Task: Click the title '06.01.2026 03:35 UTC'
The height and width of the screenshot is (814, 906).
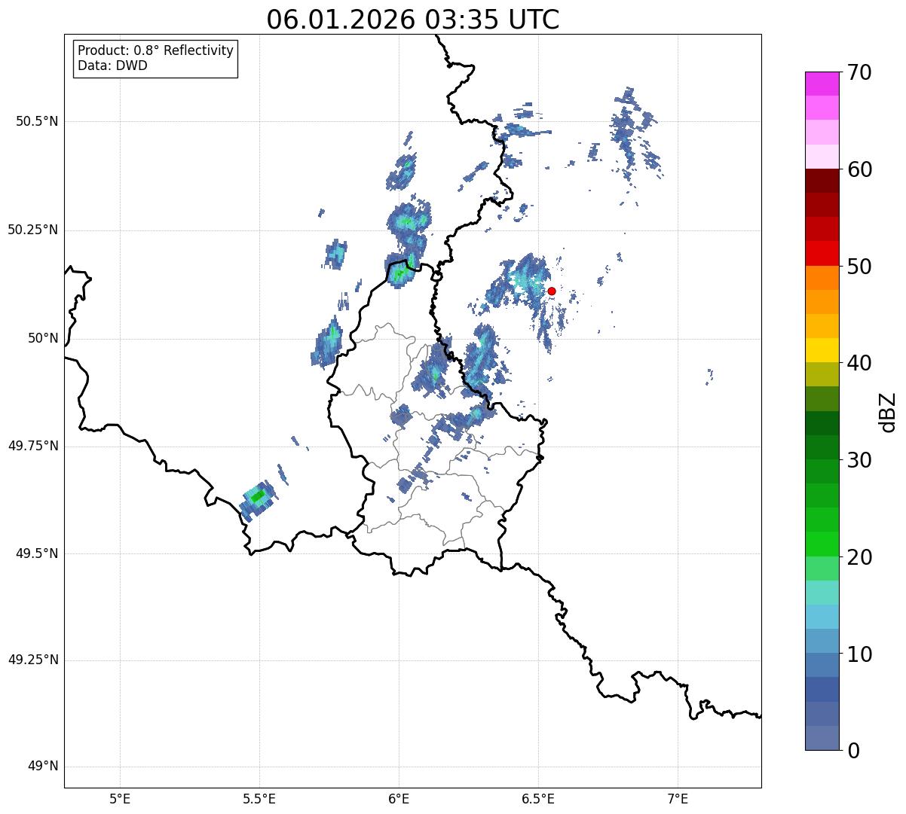Action: tap(413, 20)
